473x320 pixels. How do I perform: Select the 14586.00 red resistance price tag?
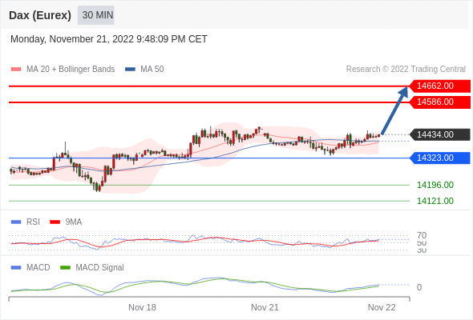[x=440, y=102]
